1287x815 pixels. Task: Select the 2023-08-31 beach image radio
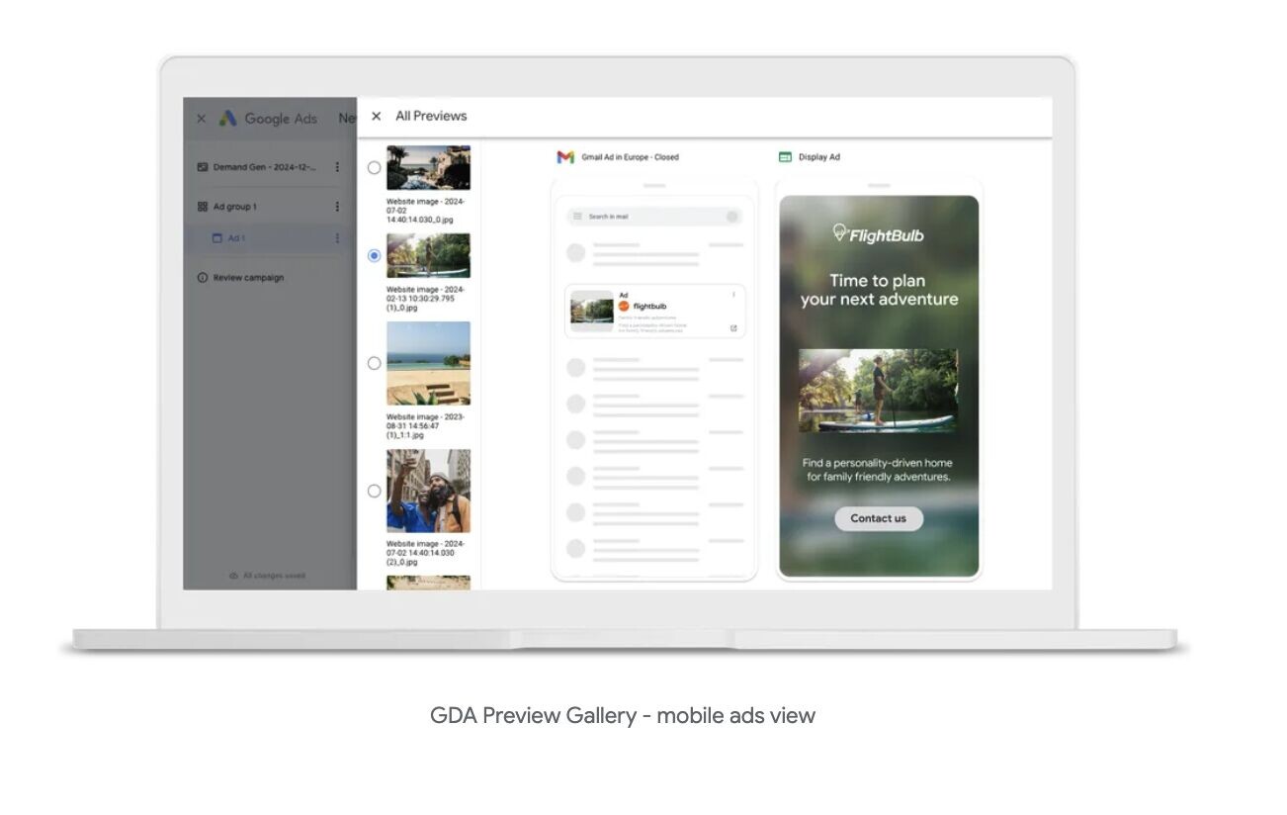pos(374,363)
